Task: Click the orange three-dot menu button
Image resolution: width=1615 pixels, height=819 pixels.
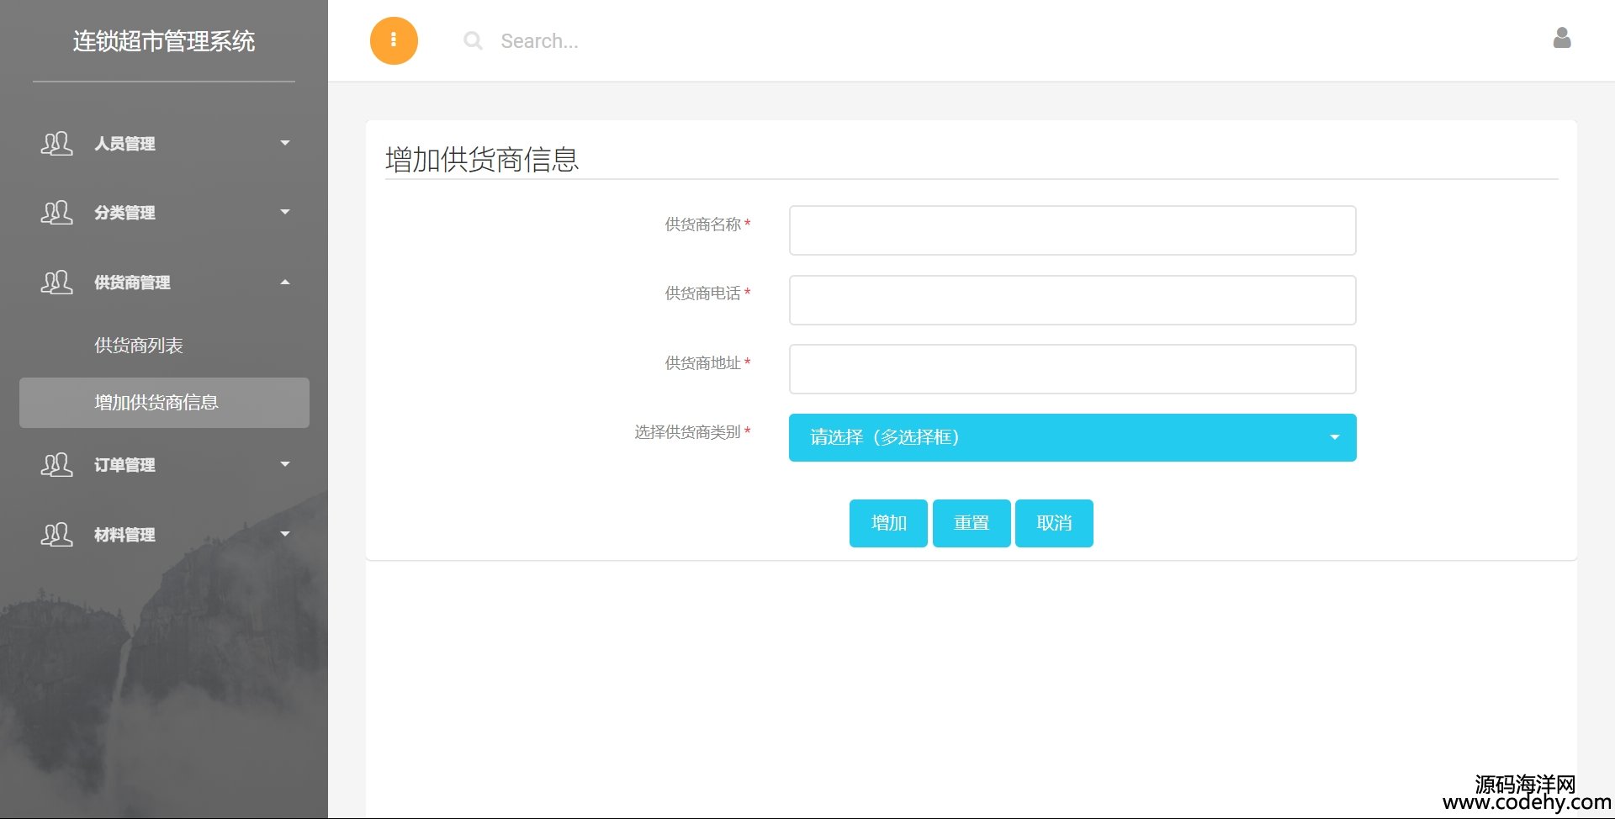Action: [x=394, y=40]
